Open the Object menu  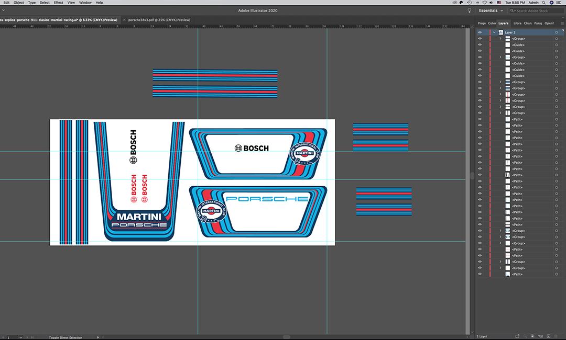click(19, 3)
